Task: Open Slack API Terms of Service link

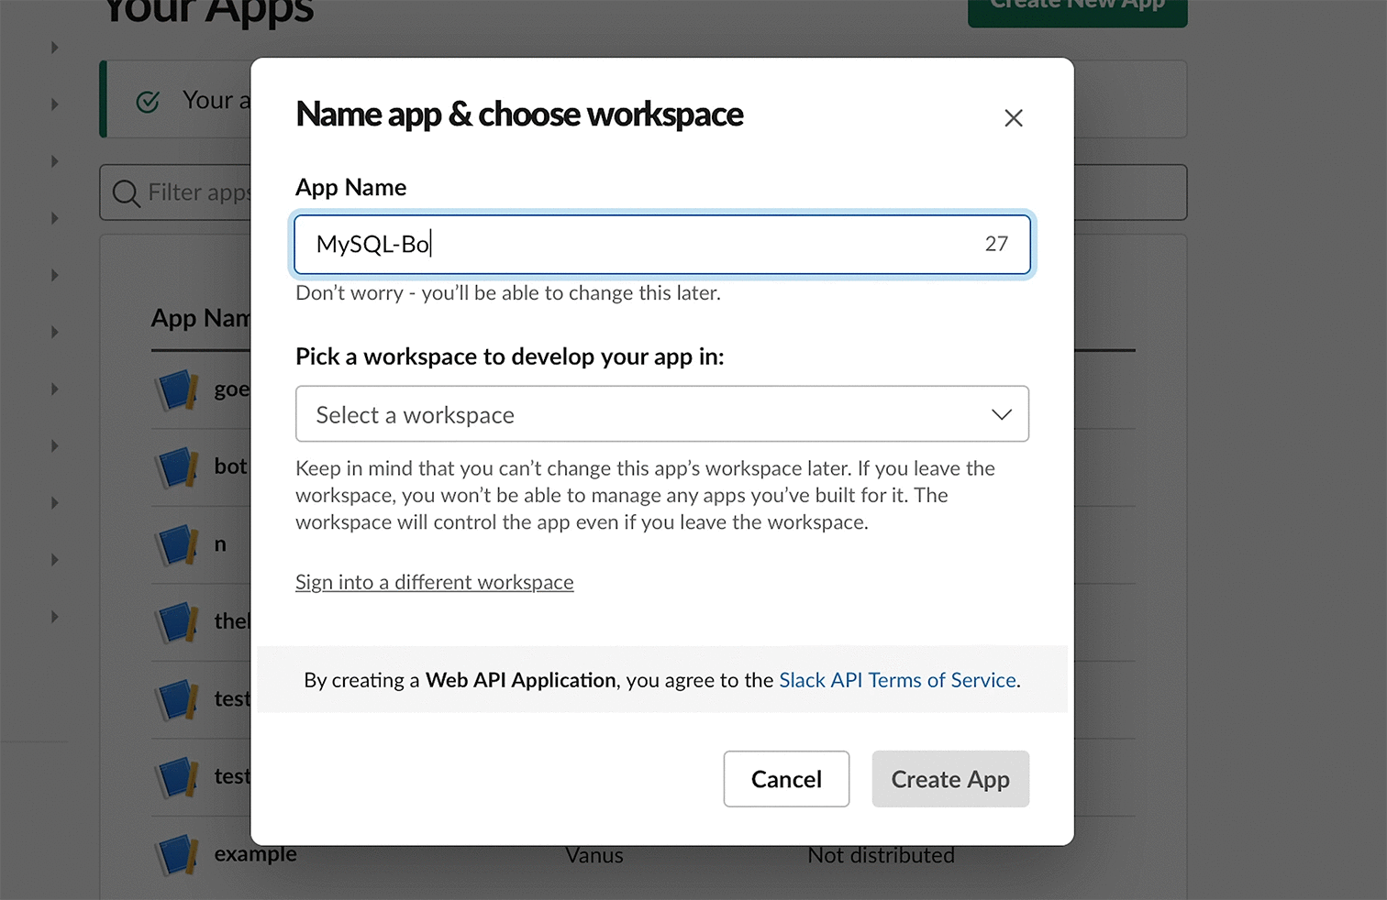Action: [897, 680]
